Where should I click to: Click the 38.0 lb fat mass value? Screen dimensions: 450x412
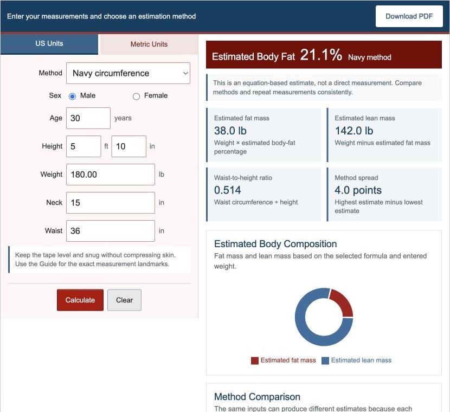230,131
